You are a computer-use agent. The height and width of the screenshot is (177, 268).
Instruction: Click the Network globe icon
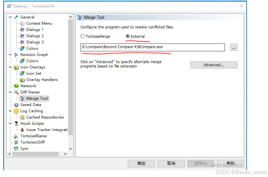click(x=16, y=86)
